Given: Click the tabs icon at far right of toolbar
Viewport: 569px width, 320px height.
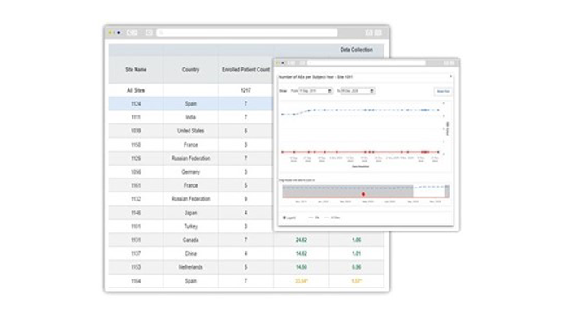Looking at the screenshot, I should (378, 32).
